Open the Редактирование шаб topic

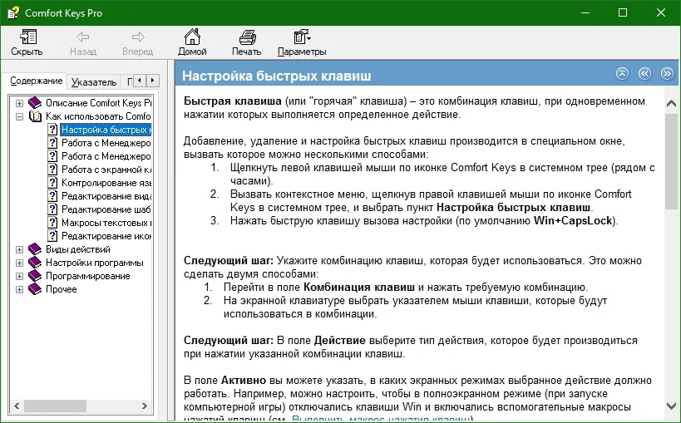[x=106, y=209]
